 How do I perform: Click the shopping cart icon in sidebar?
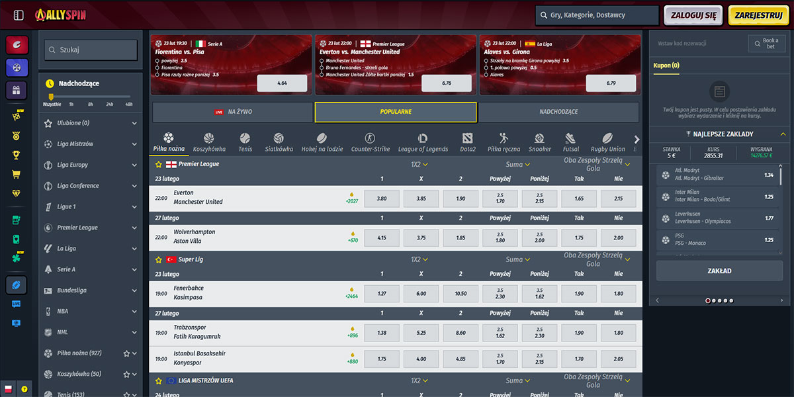[17, 175]
